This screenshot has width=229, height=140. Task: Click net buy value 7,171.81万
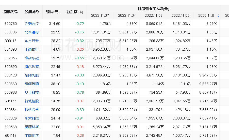point(208,127)
